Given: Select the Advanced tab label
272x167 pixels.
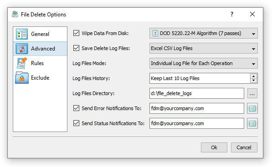Looking at the screenshot, I should click(x=43, y=49).
